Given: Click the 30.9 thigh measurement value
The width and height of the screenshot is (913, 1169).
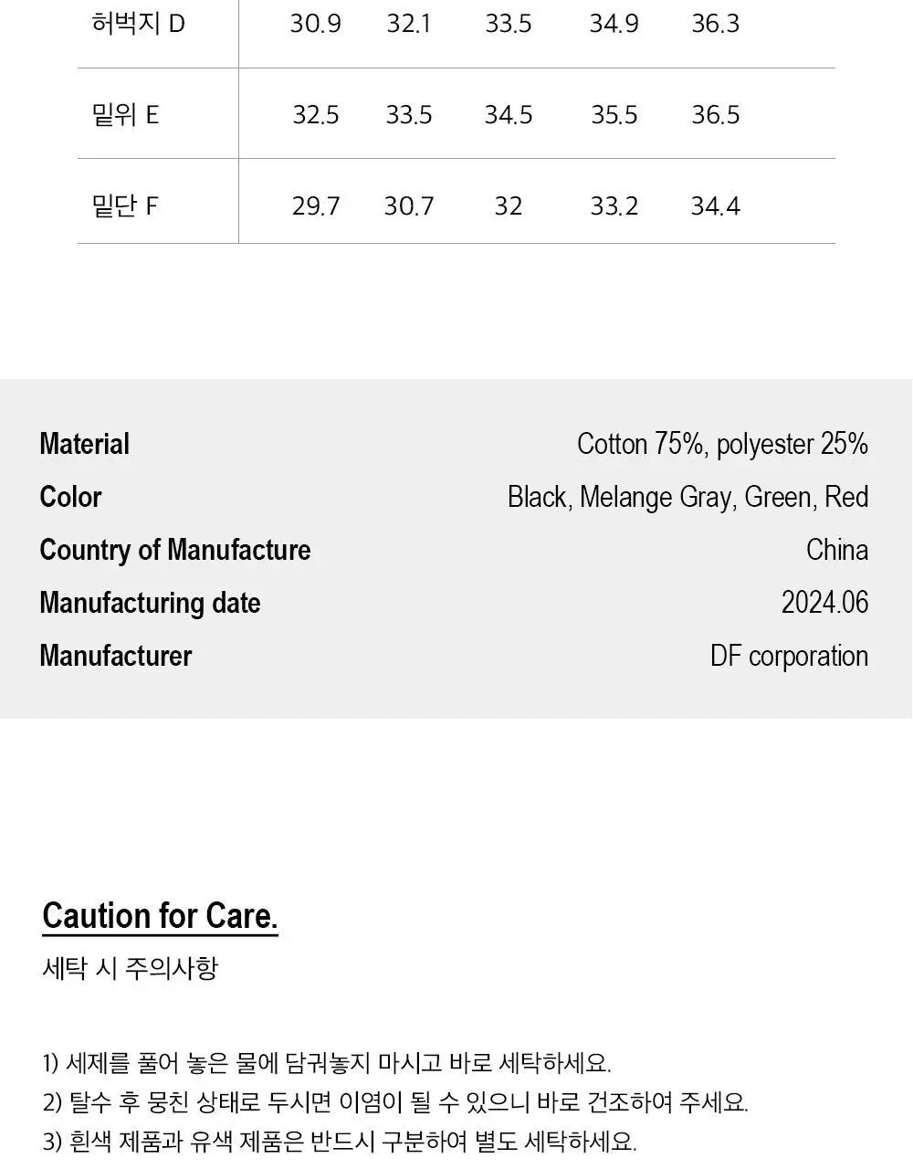Looking at the screenshot, I should (x=316, y=24).
